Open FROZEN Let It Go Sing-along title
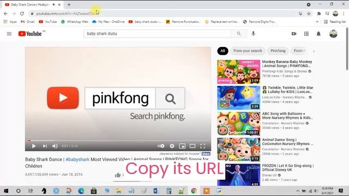This screenshot has width=349, height=196. [288, 168]
